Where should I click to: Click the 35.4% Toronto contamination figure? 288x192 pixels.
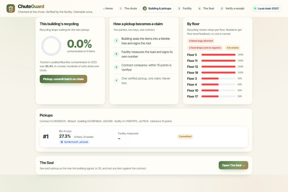click(49, 67)
